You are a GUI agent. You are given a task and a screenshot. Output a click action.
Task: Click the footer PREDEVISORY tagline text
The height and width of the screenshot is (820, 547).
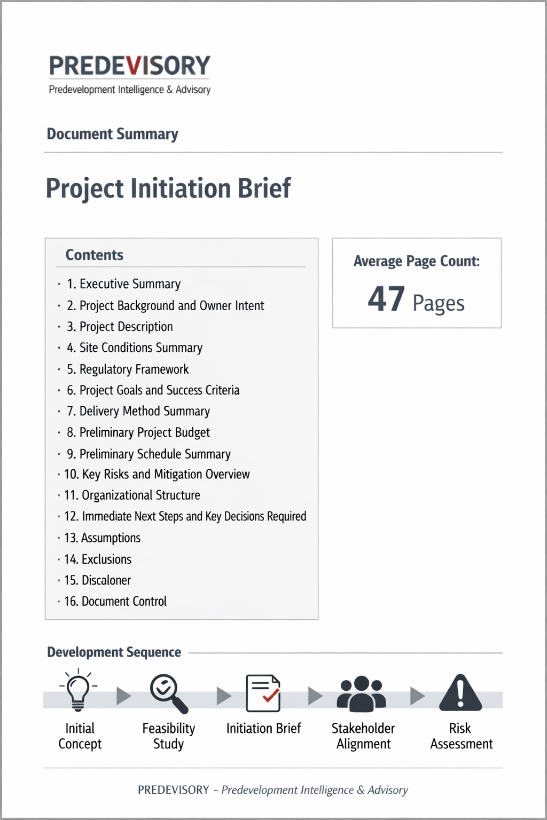(273, 790)
